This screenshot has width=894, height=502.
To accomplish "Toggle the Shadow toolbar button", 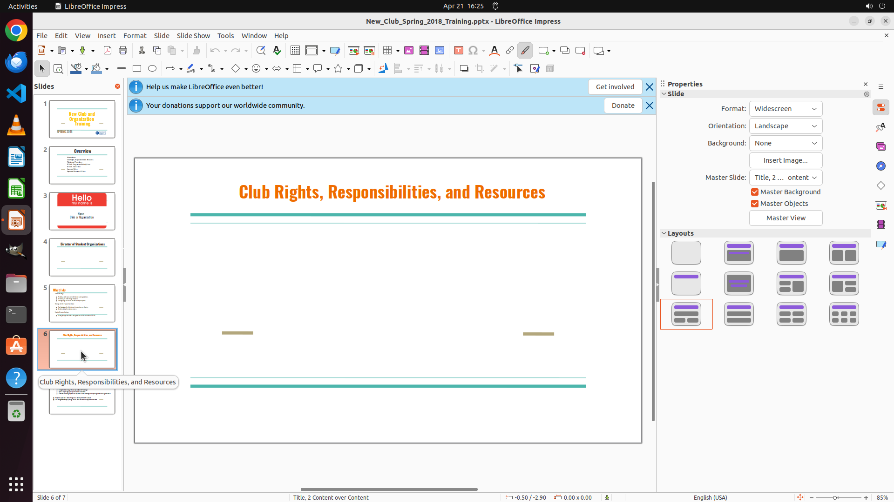I will 464,69.
